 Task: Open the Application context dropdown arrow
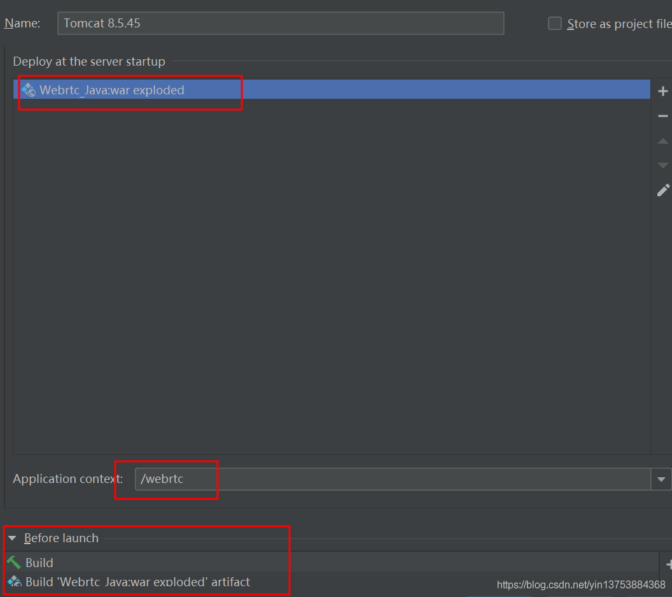coord(661,479)
